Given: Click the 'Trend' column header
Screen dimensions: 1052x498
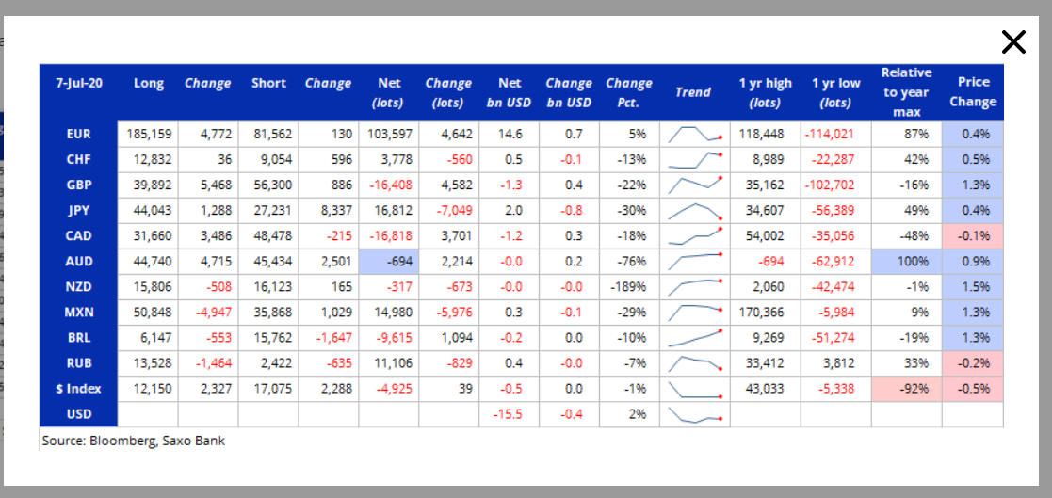Looking at the screenshot, I should (693, 92).
